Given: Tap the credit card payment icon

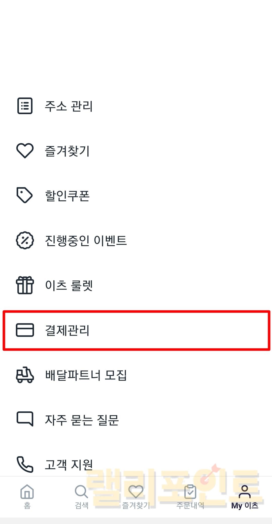Looking at the screenshot, I should [x=25, y=330].
